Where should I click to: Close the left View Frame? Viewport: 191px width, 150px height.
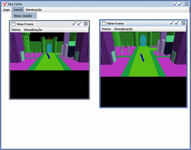pyautogui.click(x=86, y=24)
